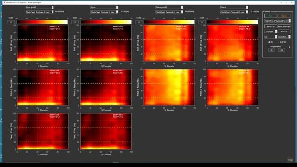Click the color scale bar above the Gyro prefilt column

point(42,22)
